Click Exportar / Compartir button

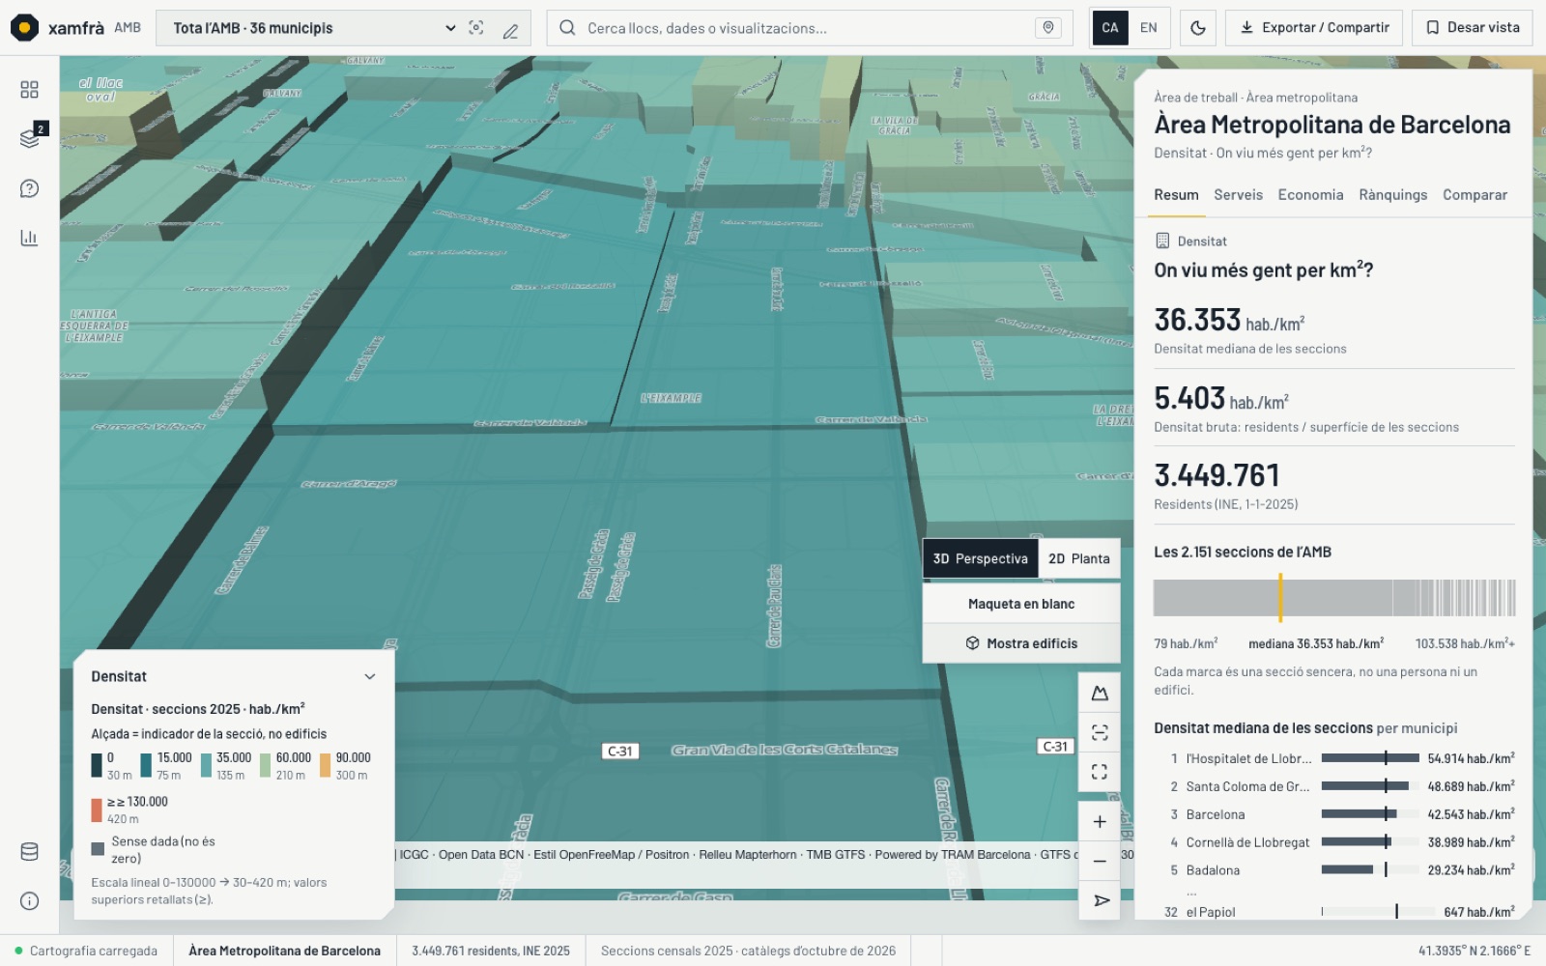pos(1314,28)
